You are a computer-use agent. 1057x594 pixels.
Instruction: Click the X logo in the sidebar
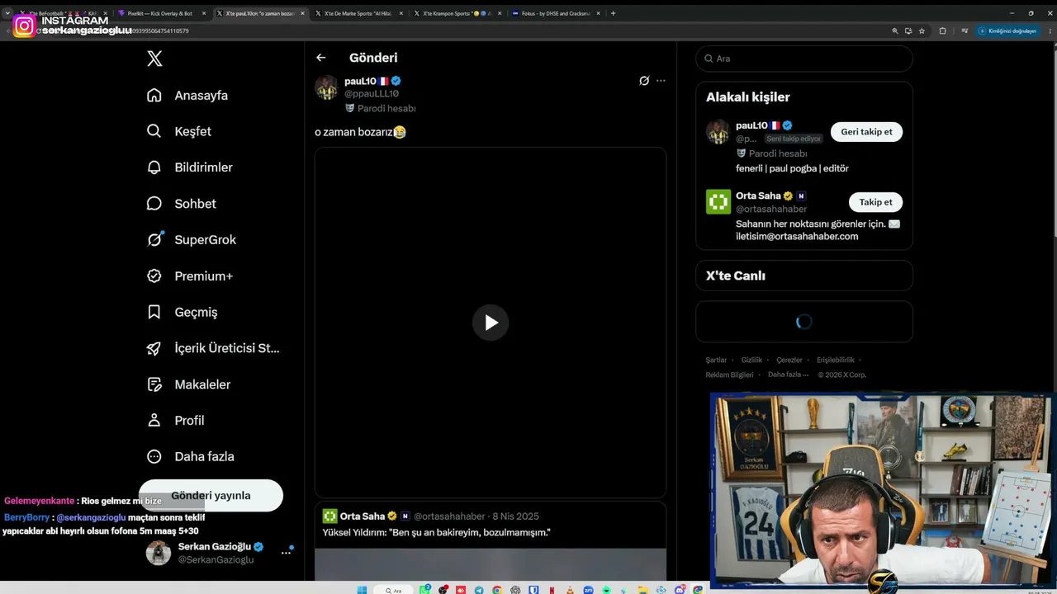[154, 59]
